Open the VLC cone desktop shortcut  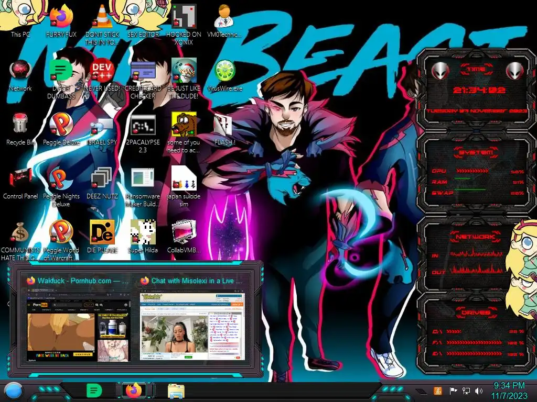click(102, 24)
